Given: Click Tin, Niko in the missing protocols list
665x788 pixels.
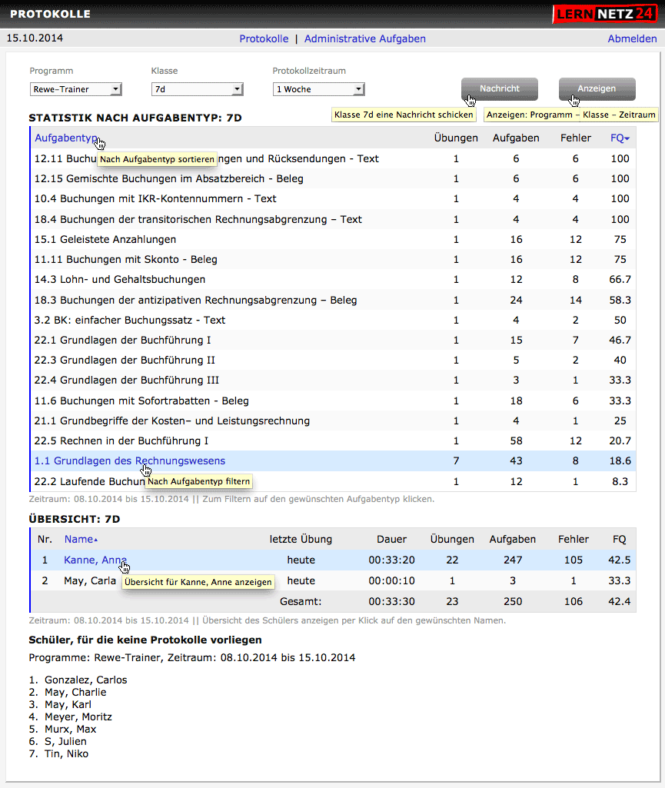Looking at the screenshot, I should [66, 754].
